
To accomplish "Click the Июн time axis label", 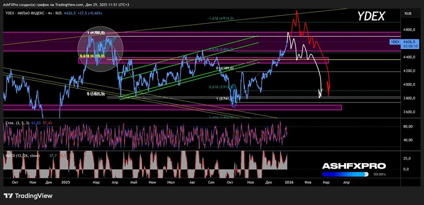I will tap(152, 182).
